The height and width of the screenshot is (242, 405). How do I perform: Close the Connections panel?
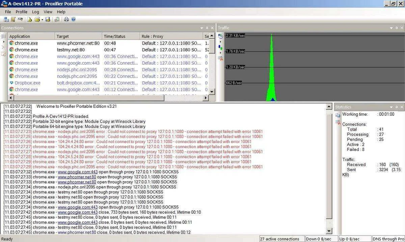(212, 28)
